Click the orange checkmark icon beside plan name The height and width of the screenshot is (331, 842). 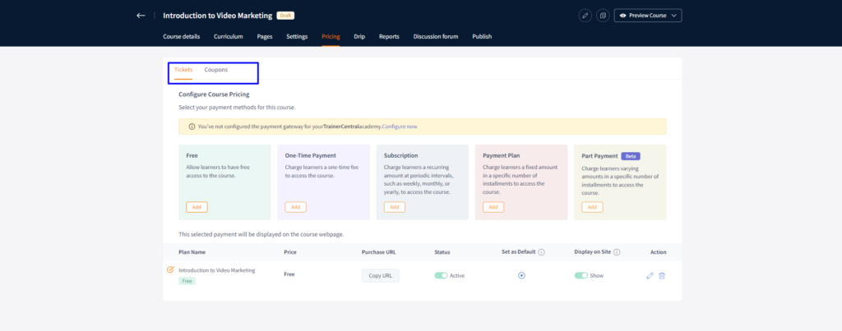(171, 269)
